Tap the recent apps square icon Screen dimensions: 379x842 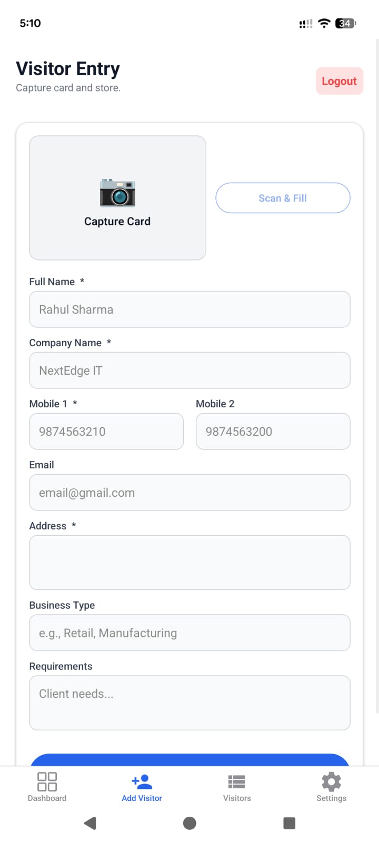point(289,823)
